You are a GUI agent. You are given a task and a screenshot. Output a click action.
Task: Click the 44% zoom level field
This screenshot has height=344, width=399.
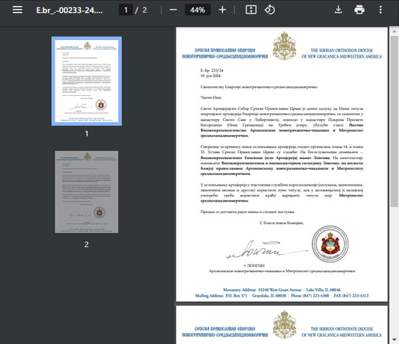197,10
